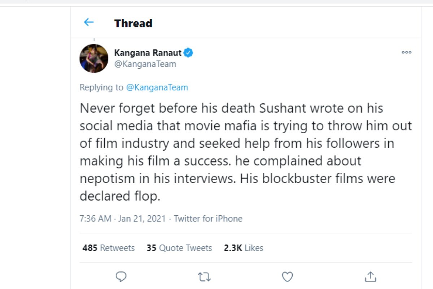Open Kangana Ranaut's profile picture
The image size is (433, 289).
(x=94, y=58)
